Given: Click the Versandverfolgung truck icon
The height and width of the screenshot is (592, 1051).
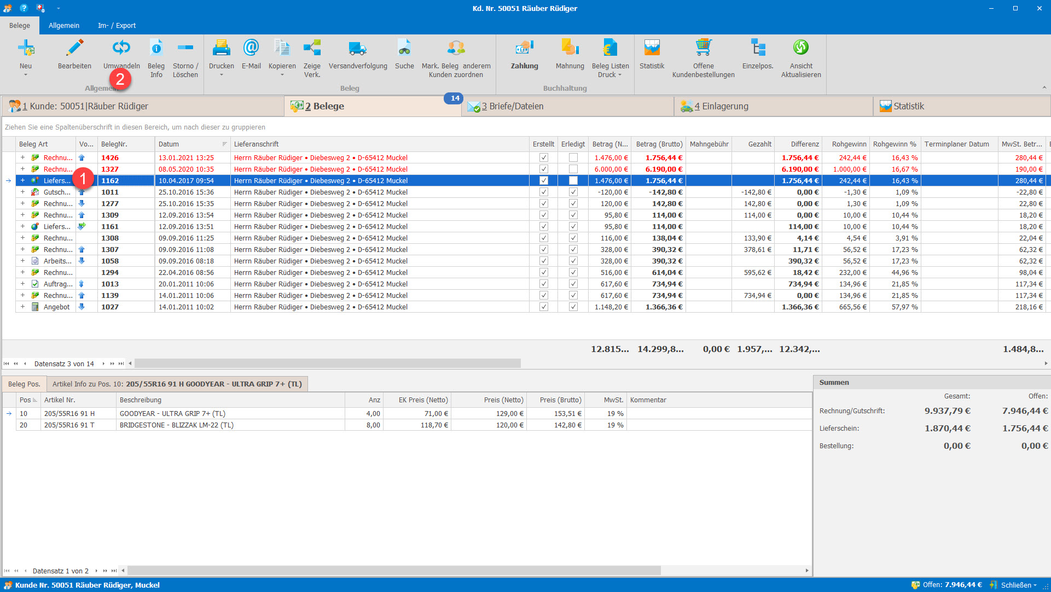Looking at the screenshot, I should pos(357,49).
